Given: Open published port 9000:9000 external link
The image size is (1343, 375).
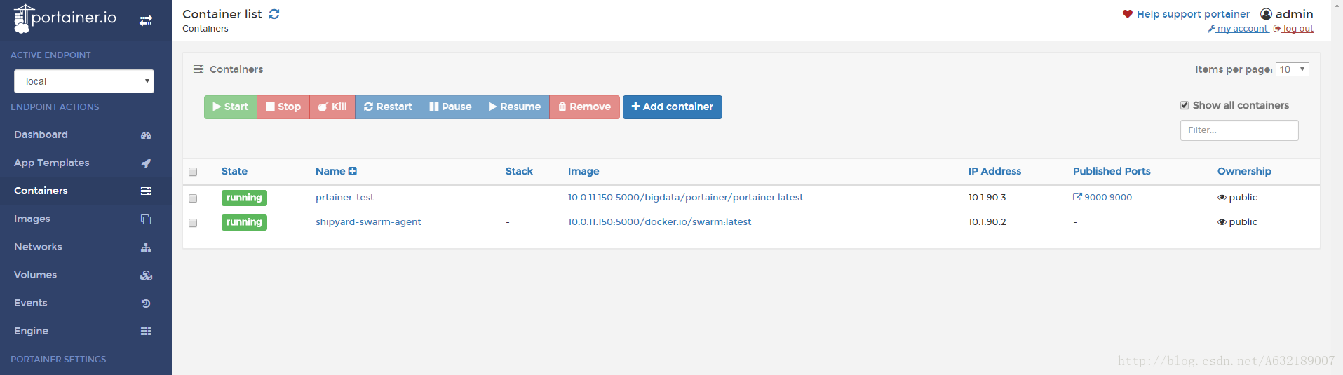Looking at the screenshot, I should (1102, 197).
